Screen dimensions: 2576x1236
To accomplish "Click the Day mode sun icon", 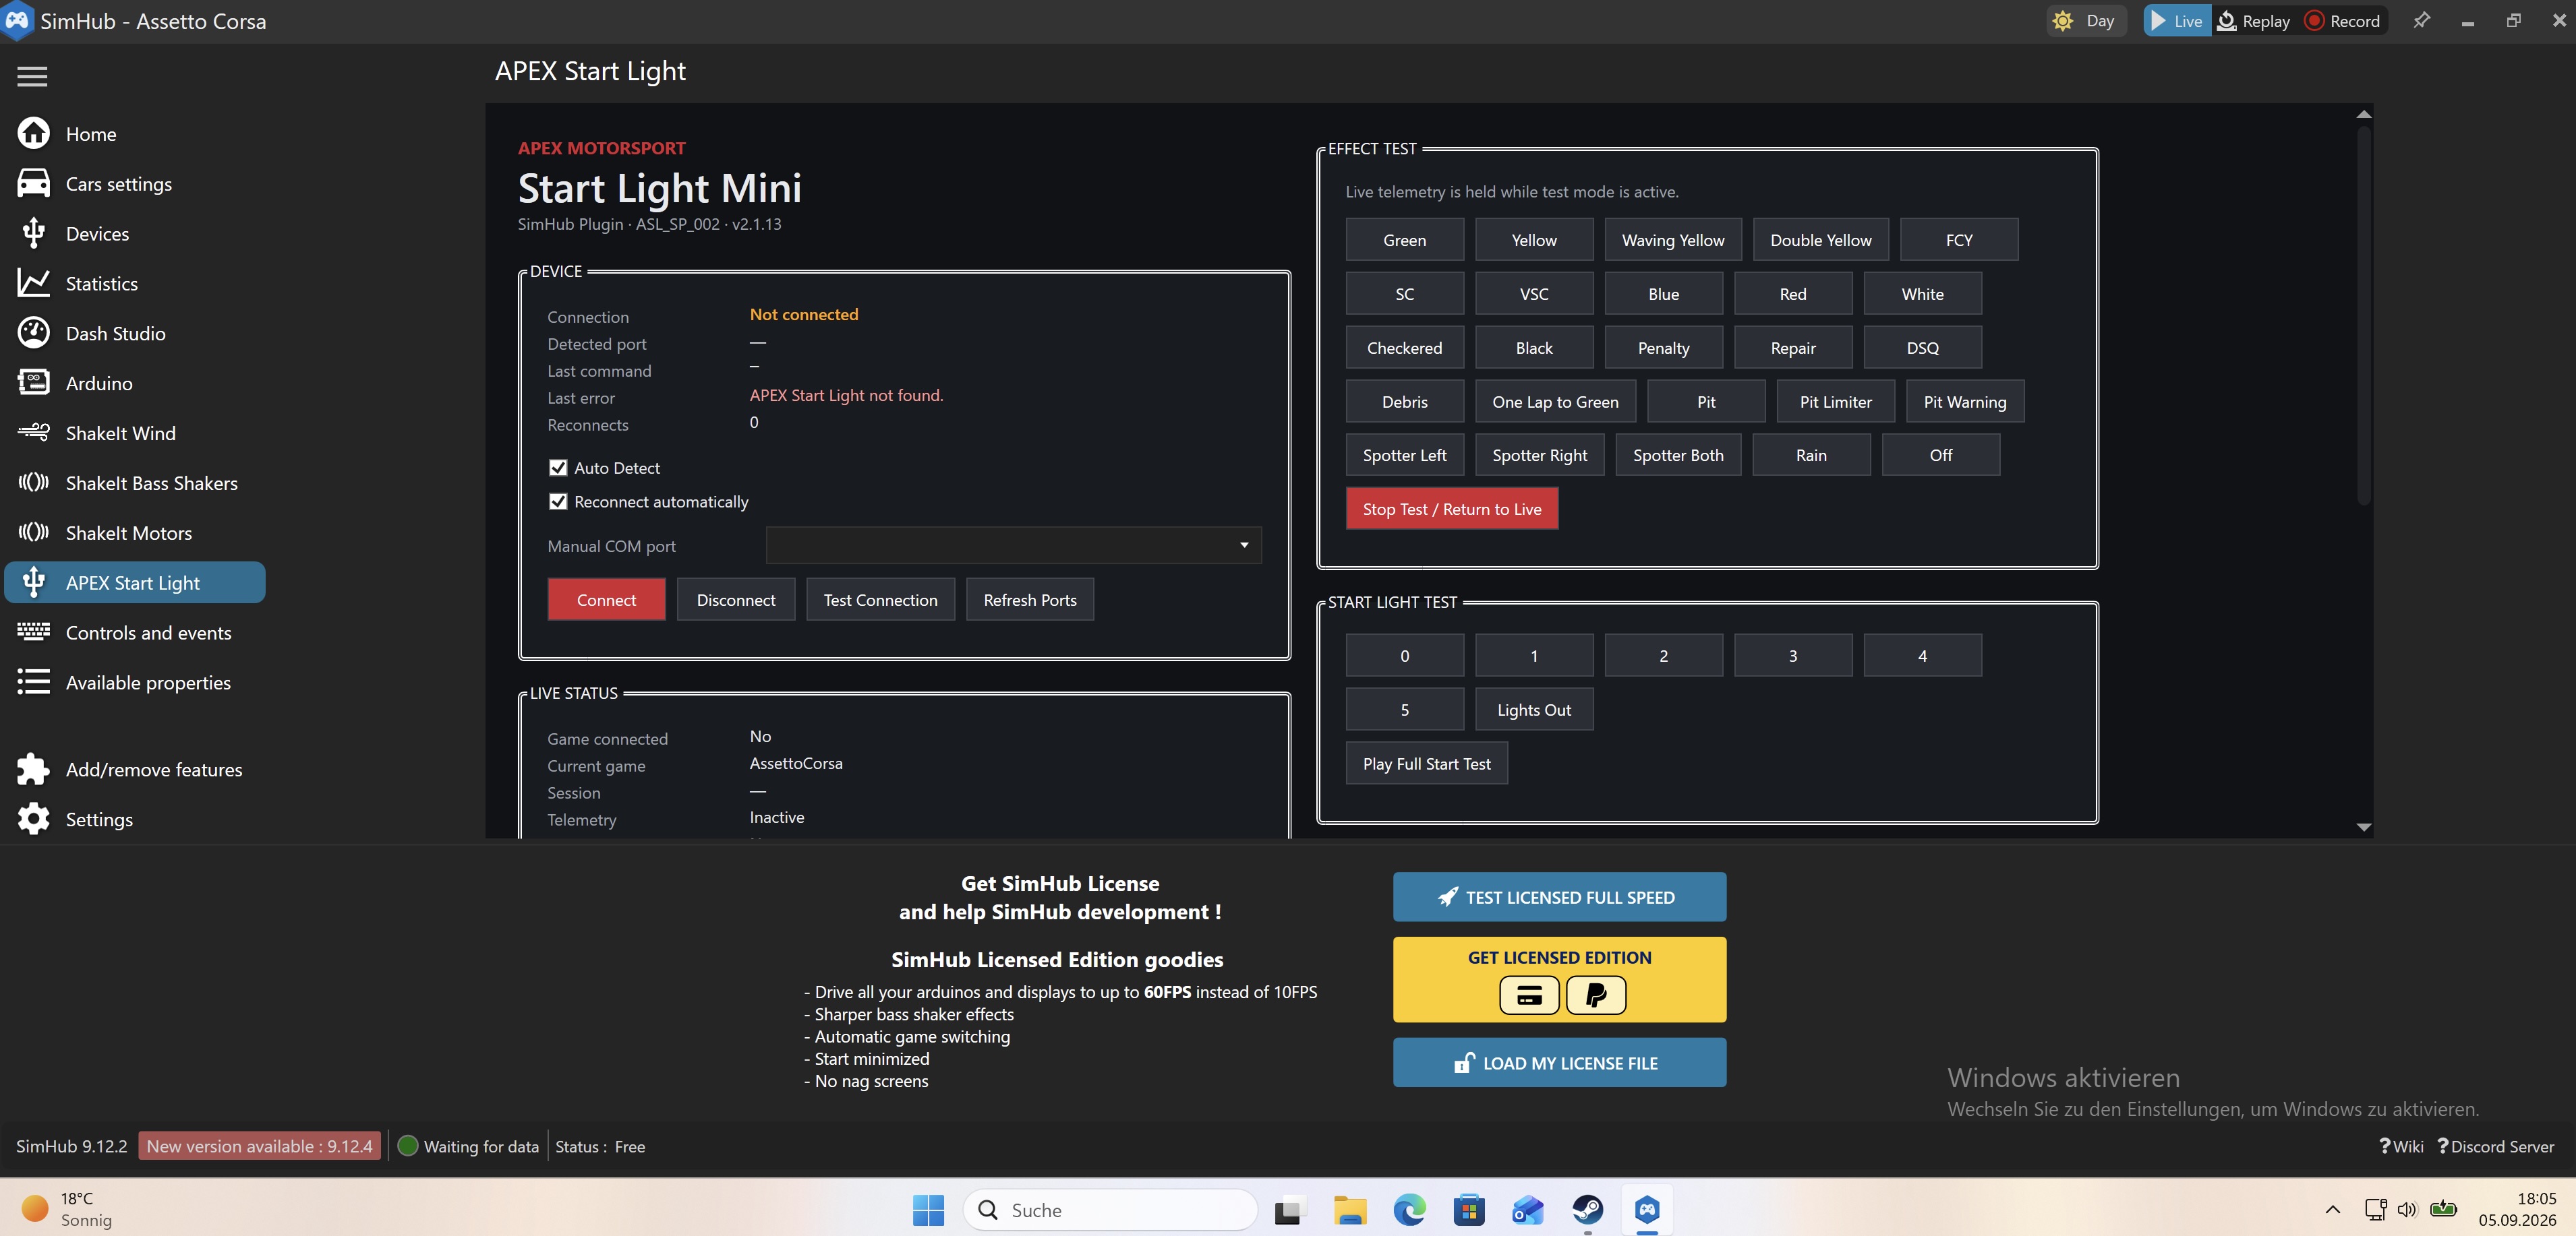I will 2062,21.
